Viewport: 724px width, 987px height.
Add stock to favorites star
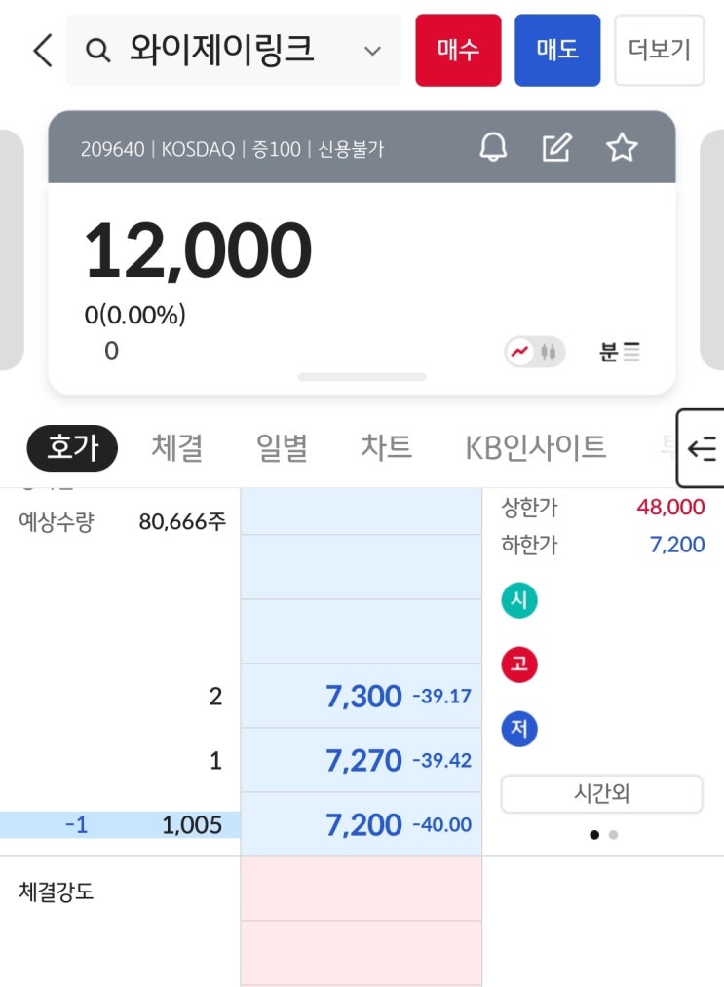coord(622,147)
